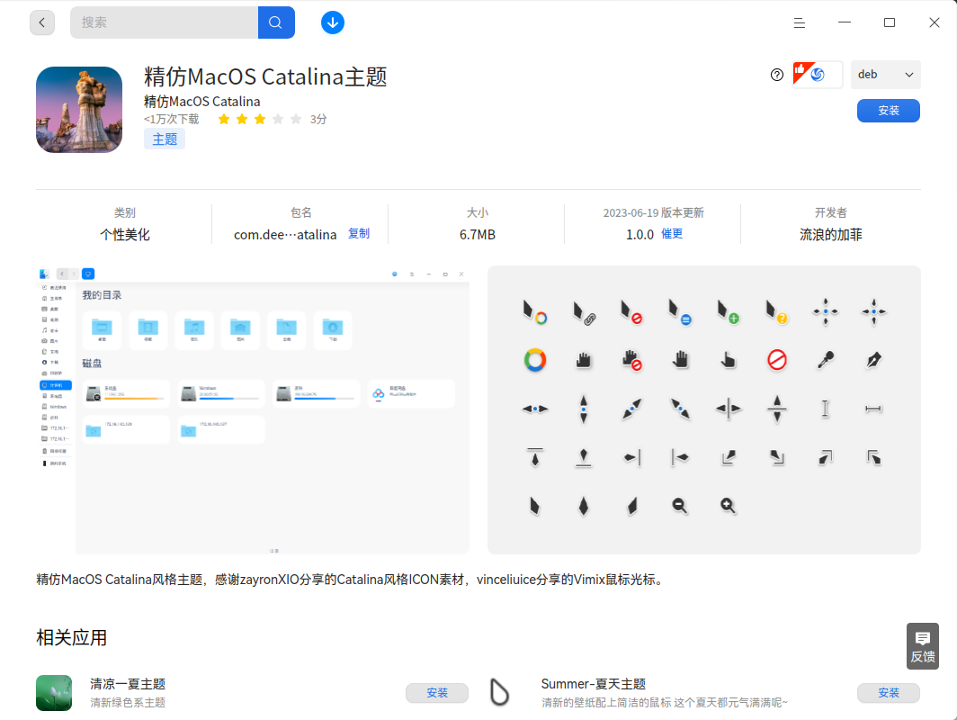
Task: Click the theme description text with zayronXIO and Vimix
Action: [350, 580]
